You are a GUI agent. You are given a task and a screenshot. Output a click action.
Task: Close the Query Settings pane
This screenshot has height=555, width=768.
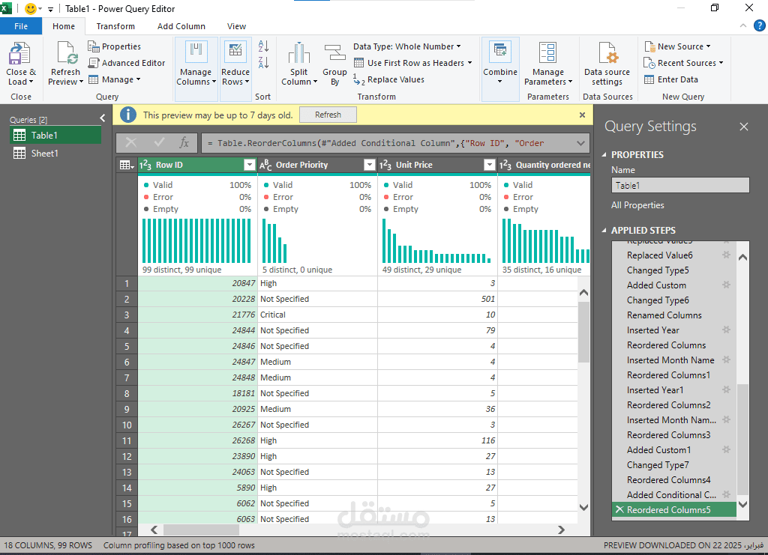tap(743, 127)
